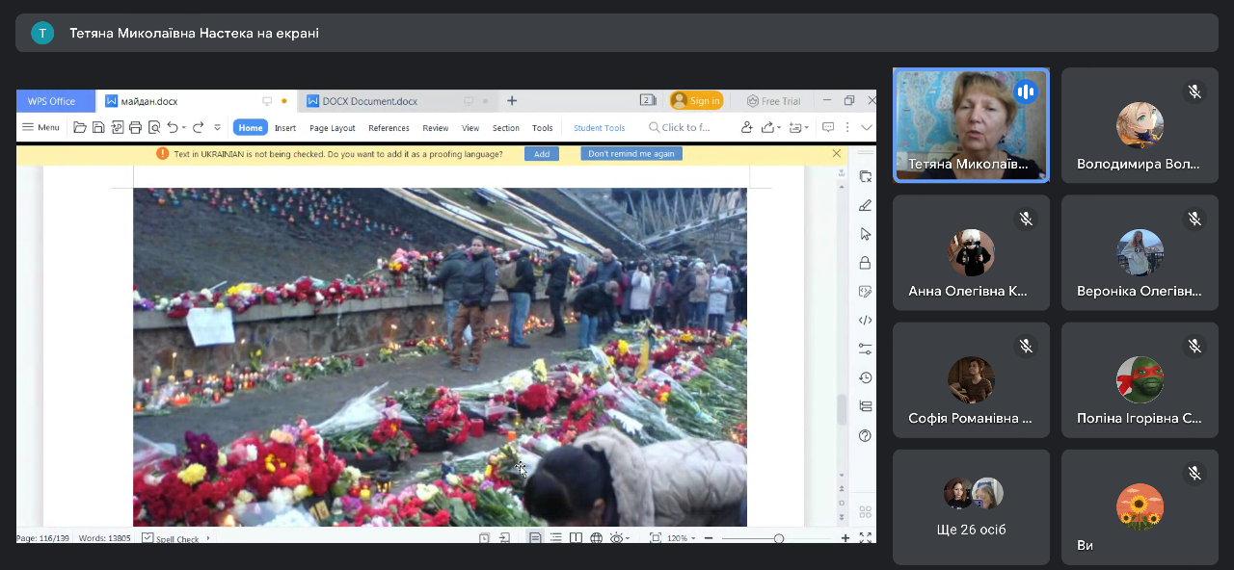Expand the quick access toolbar customize arrow
This screenshot has height=570, width=1234.
(x=217, y=127)
